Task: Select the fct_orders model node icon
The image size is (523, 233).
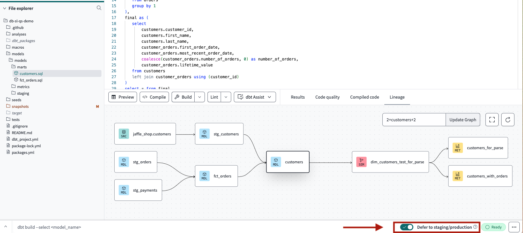Action: tap(204, 176)
